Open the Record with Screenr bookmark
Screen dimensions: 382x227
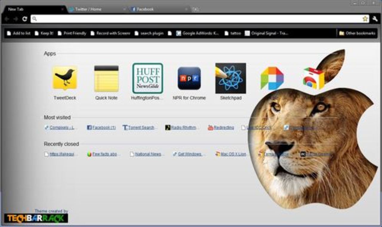click(x=110, y=33)
